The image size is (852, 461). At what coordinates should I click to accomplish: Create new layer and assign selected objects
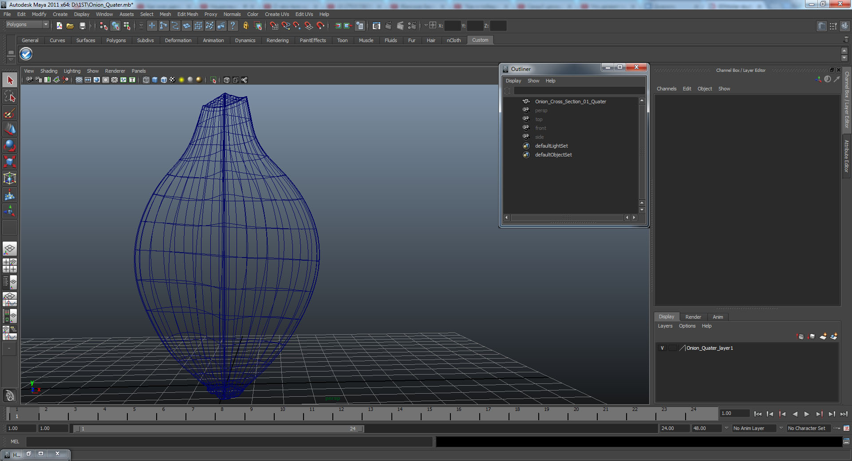834,336
